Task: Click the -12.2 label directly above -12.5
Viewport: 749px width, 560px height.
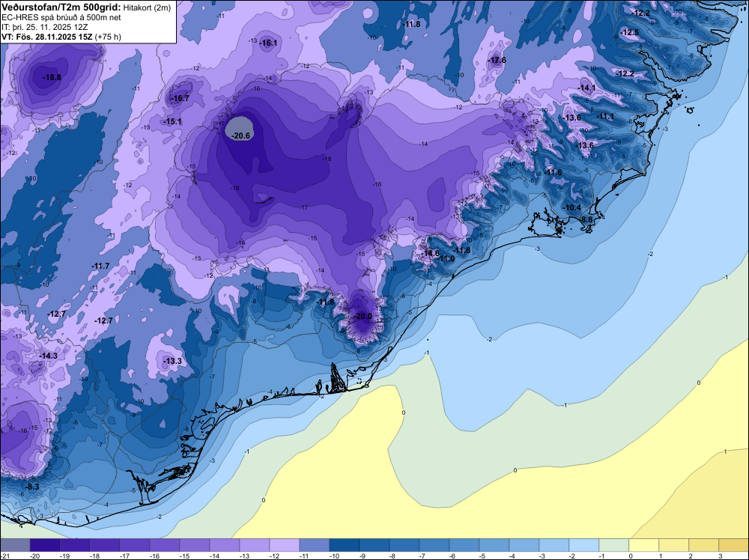Action: pos(640,13)
